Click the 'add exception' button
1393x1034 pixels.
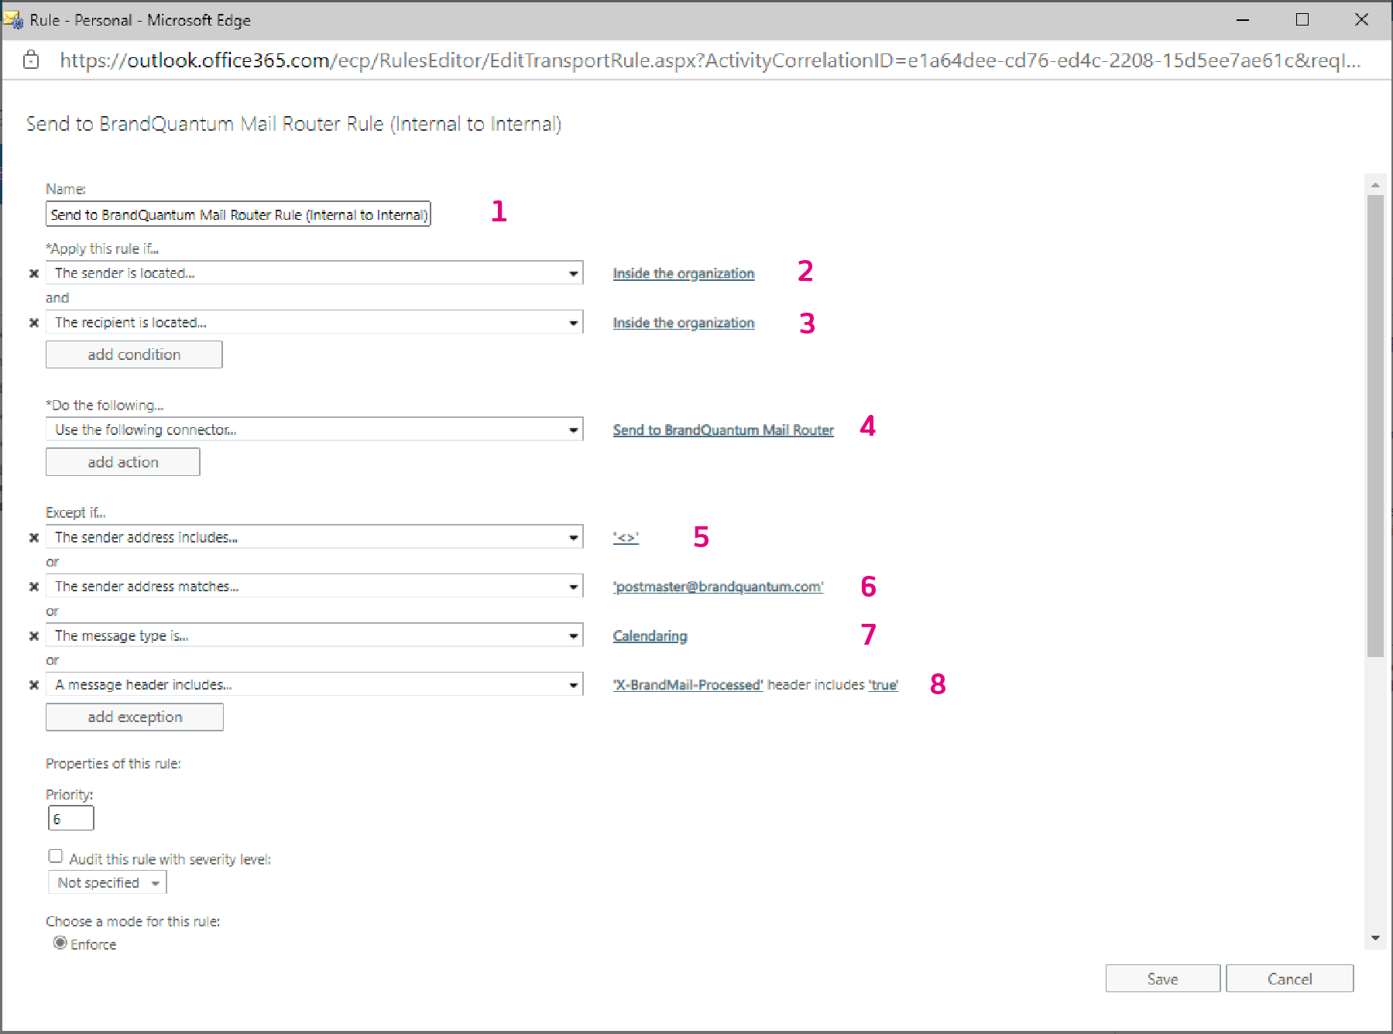click(x=135, y=717)
